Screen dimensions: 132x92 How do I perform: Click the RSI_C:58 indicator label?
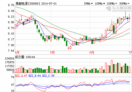pos(48,76)
